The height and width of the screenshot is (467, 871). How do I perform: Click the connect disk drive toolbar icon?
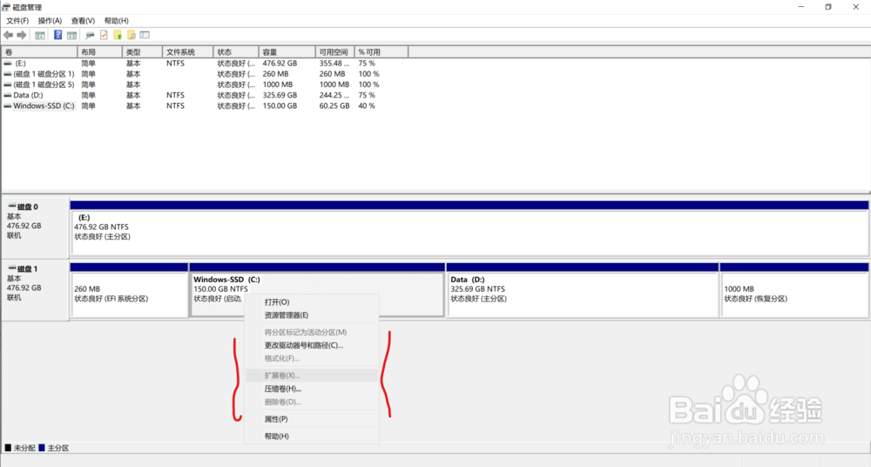point(90,35)
